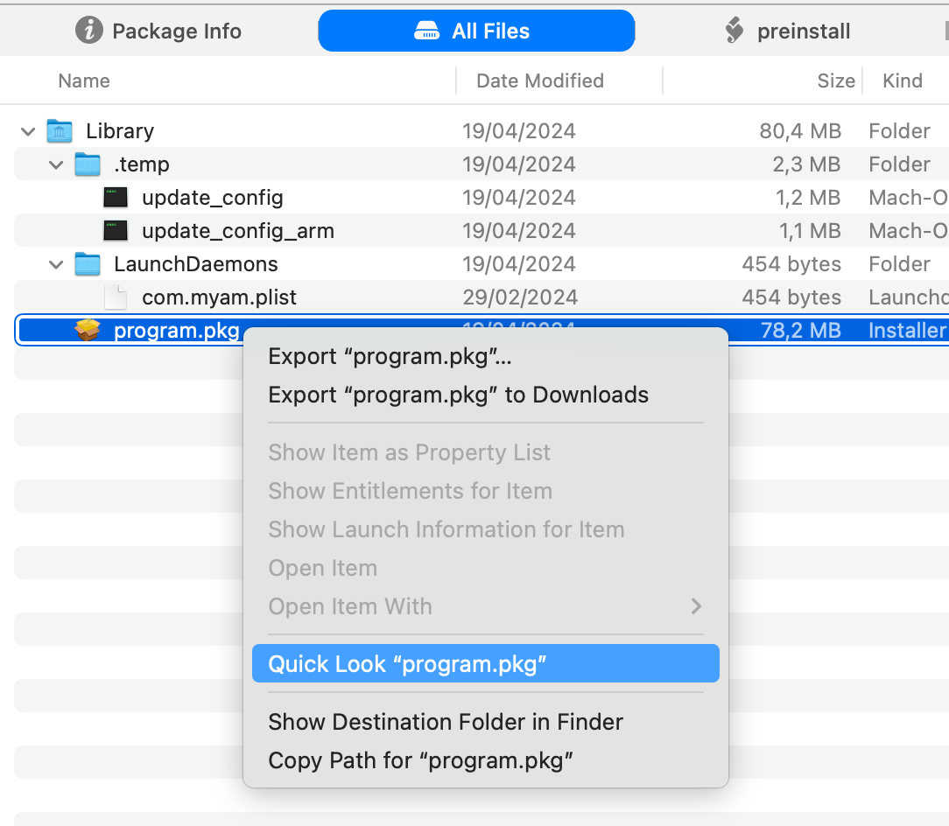949x826 pixels.
Task: Switch to the Package Info tab
Action: point(158,31)
